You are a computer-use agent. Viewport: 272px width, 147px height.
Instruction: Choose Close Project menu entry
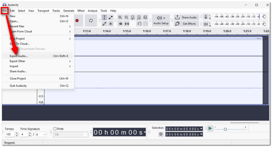(x=38, y=79)
